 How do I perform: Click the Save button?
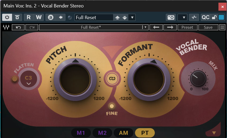point(208,27)
